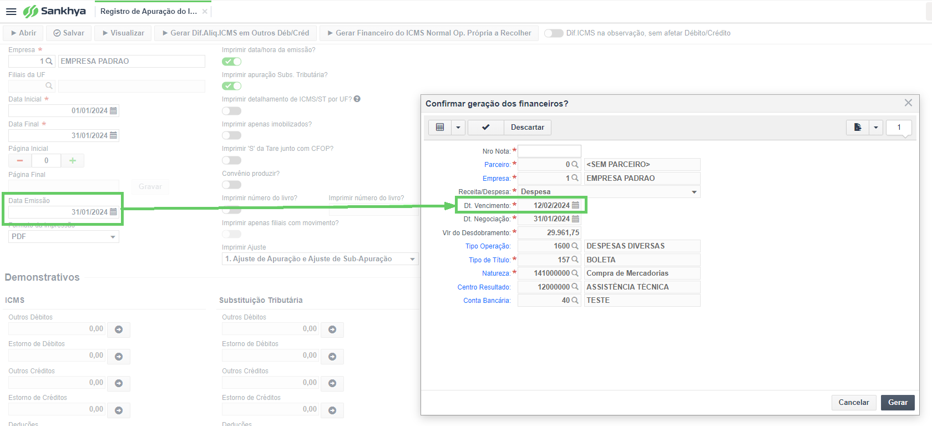
Task: Click Gerar Financeiro do ICMS Normal
Action: coord(430,33)
